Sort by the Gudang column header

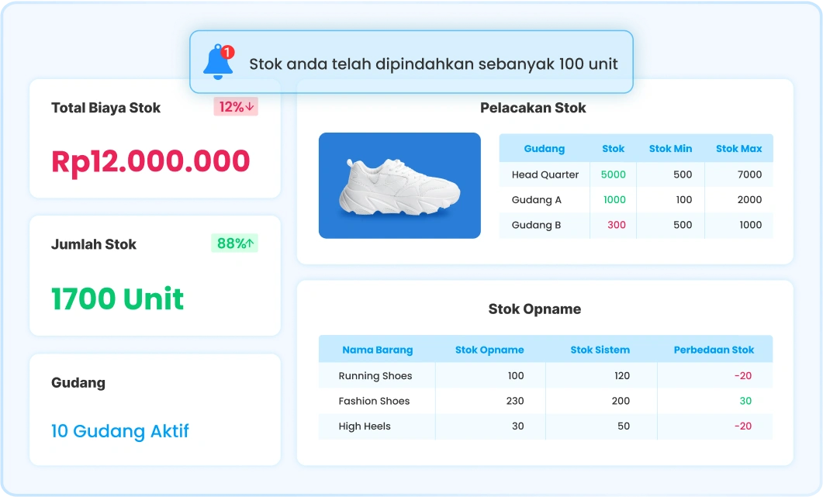(544, 149)
